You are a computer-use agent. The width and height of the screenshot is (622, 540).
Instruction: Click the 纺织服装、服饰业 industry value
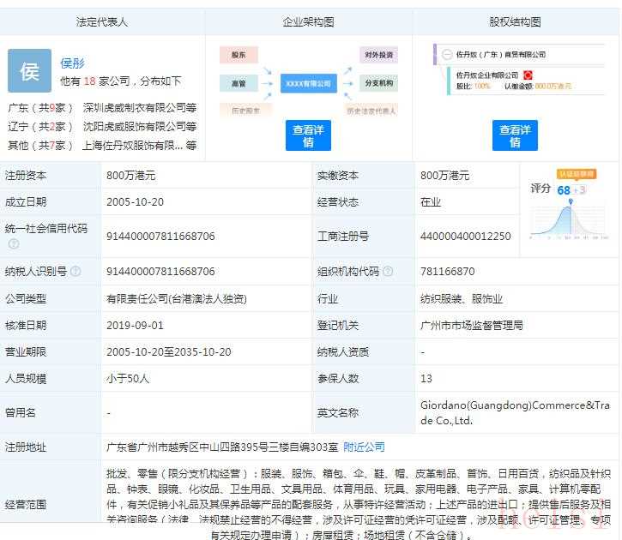coord(462,298)
